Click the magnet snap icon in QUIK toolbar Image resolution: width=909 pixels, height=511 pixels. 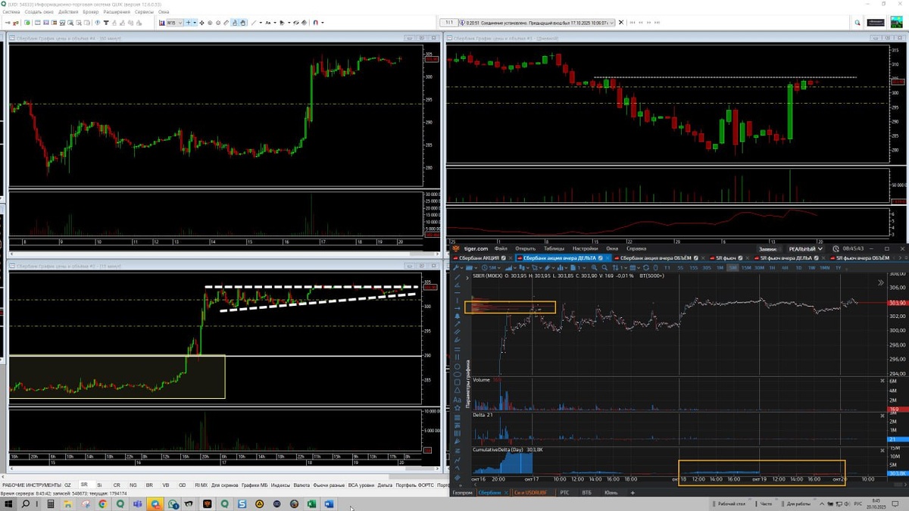(x=315, y=23)
